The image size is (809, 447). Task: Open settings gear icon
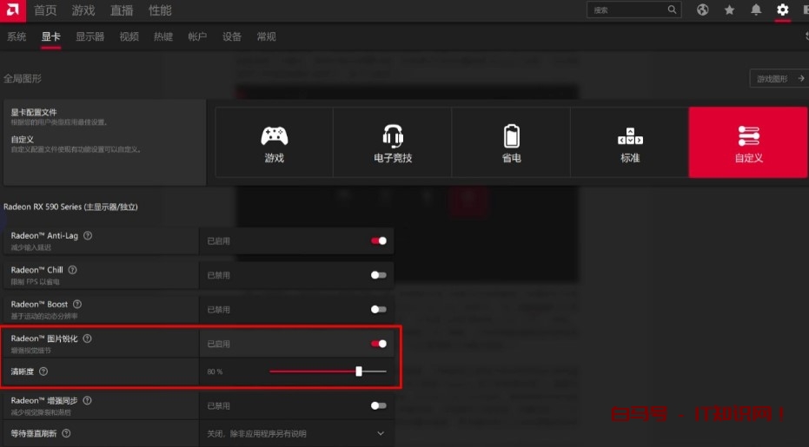point(783,10)
